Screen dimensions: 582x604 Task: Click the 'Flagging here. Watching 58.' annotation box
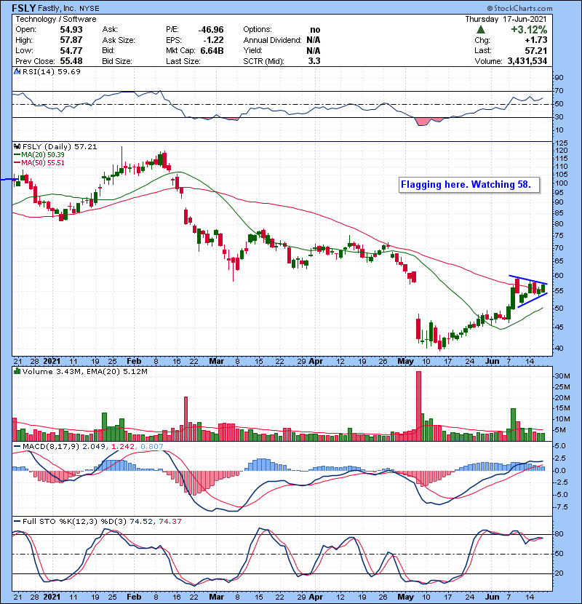(469, 185)
